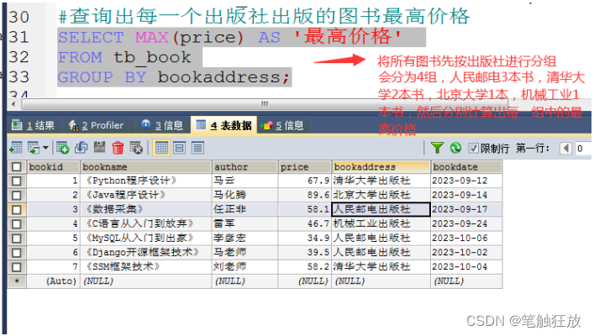
Task: Click the previous page arrow next to 第一行
Action: point(565,148)
